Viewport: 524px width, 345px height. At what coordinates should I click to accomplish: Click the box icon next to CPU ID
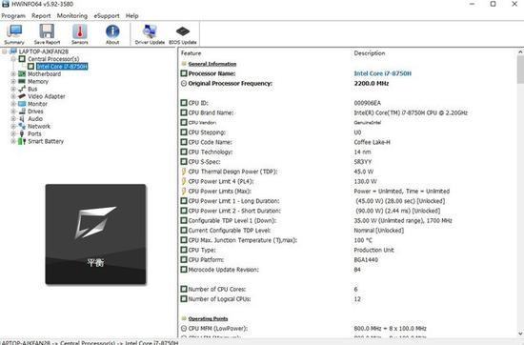184,103
